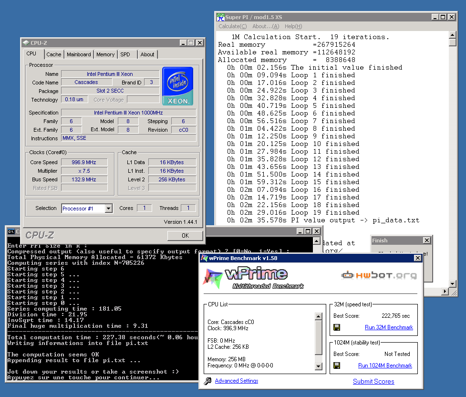466x397 pixels.
Task: Click Super PI horizontal scroll right arrow
Action: (x=445, y=292)
